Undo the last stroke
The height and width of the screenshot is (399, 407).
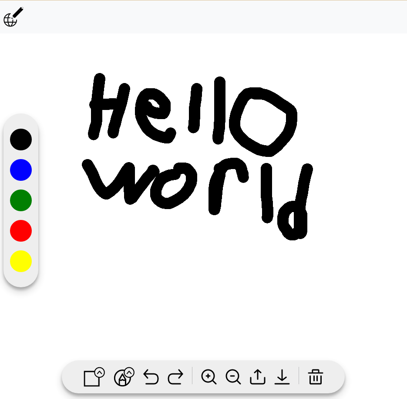[x=151, y=377]
